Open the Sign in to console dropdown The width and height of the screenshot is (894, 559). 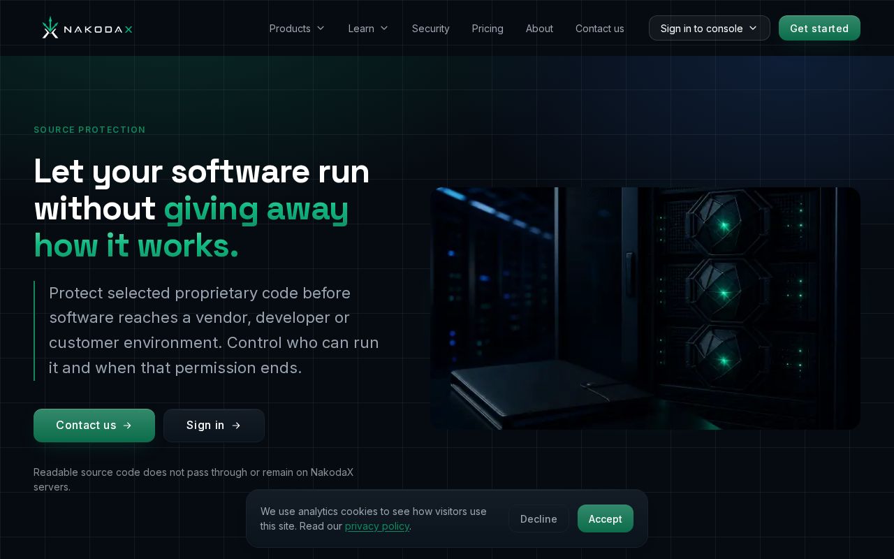pyautogui.click(x=709, y=28)
